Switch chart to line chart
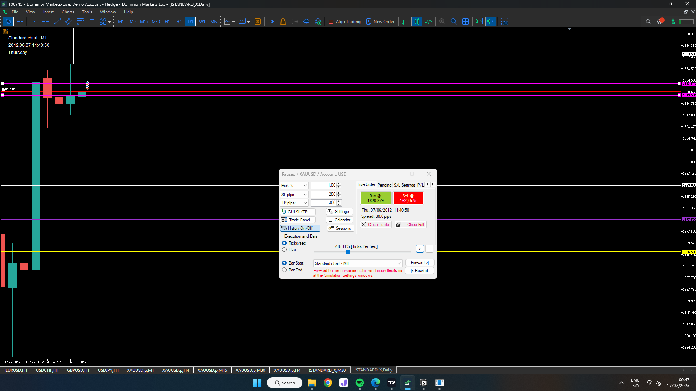 pyautogui.click(x=428, y=22)
